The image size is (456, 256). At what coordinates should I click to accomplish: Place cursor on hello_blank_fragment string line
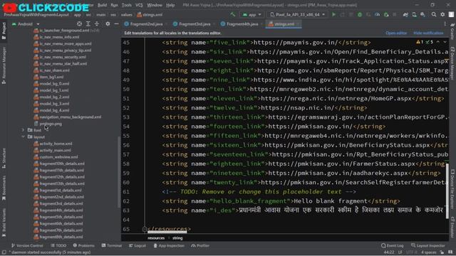281,201
